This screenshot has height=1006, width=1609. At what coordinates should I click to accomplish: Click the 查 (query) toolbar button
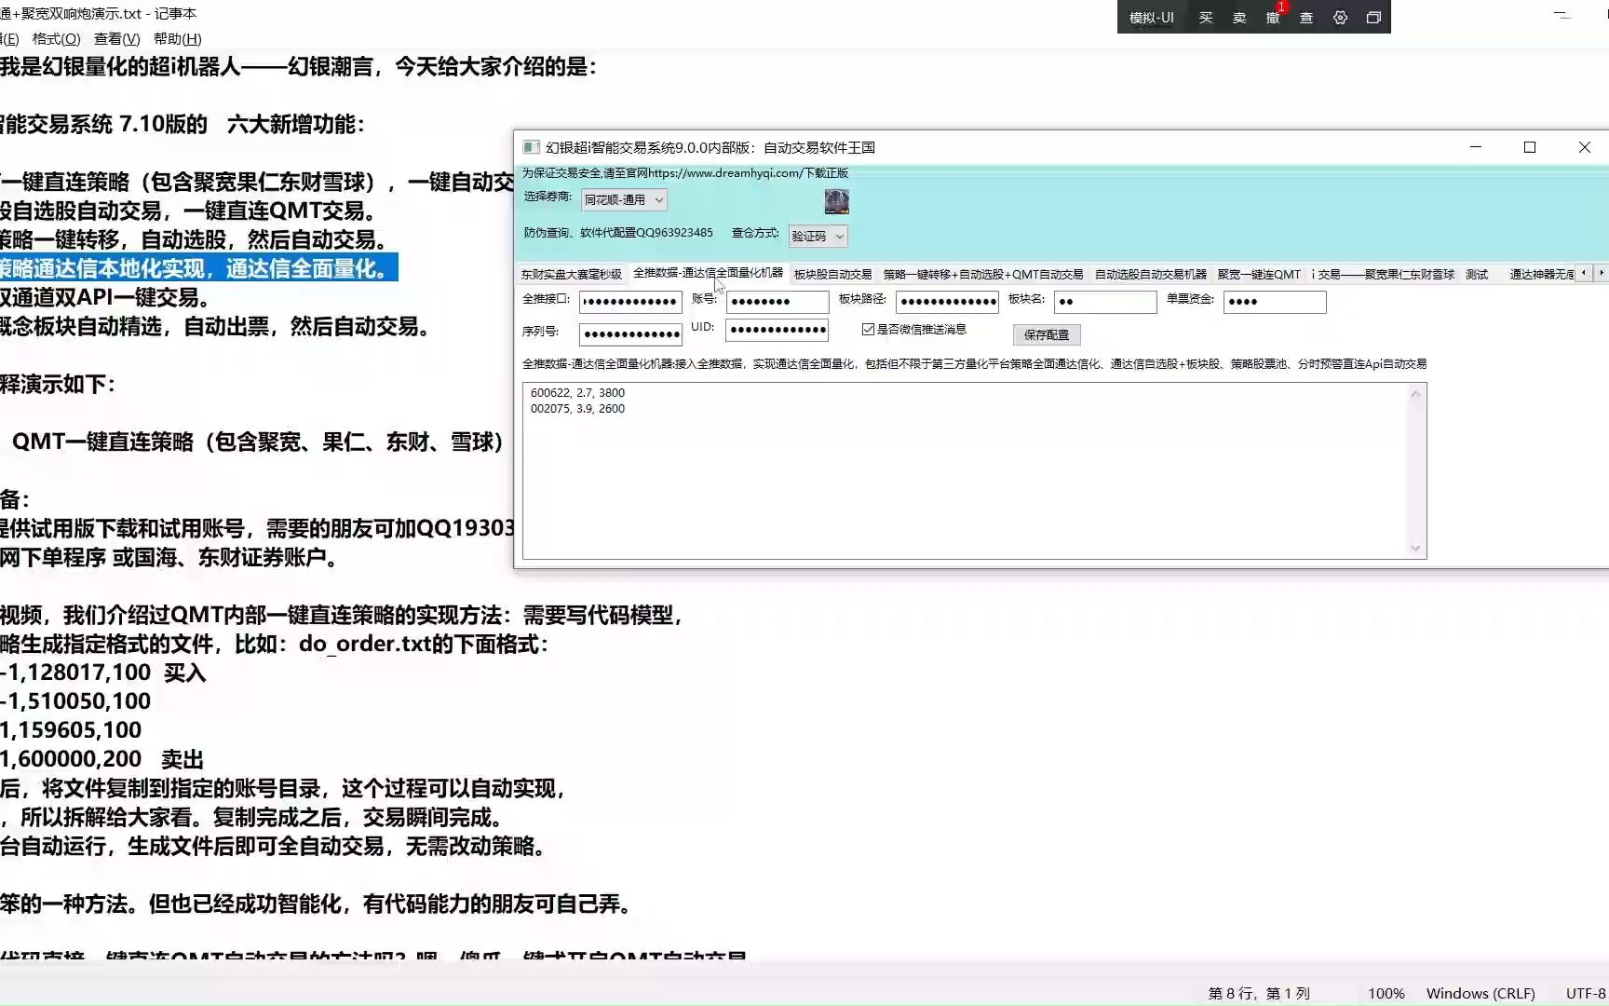(x=1306, y=18)
